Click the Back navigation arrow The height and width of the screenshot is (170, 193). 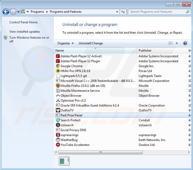click(x=6, y=12)
